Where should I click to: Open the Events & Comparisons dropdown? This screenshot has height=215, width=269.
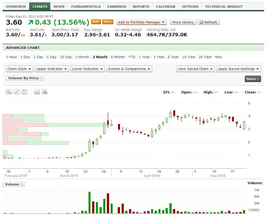(x=129, y=69)
